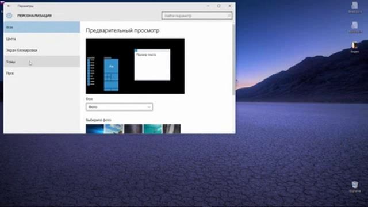Choose the light blue sky wallpaper thumbnail
This screenshot has width=368, height=207.
(114, 129)
